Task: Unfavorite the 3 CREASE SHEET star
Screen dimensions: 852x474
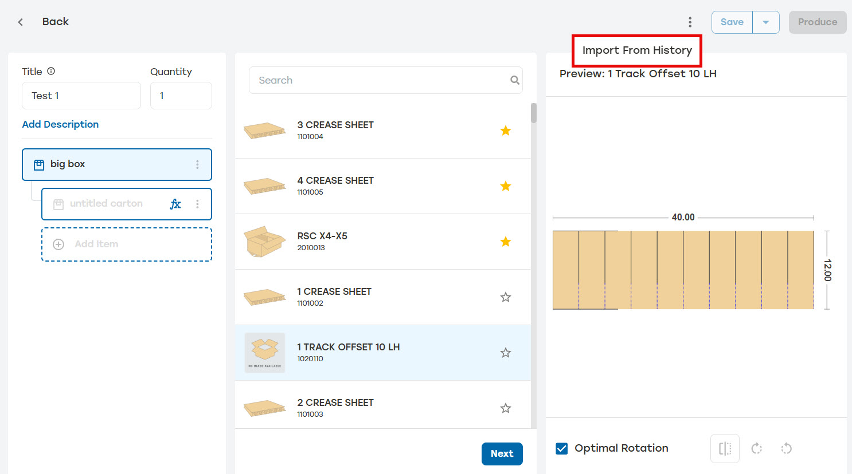Action: (x=505, y=131)
